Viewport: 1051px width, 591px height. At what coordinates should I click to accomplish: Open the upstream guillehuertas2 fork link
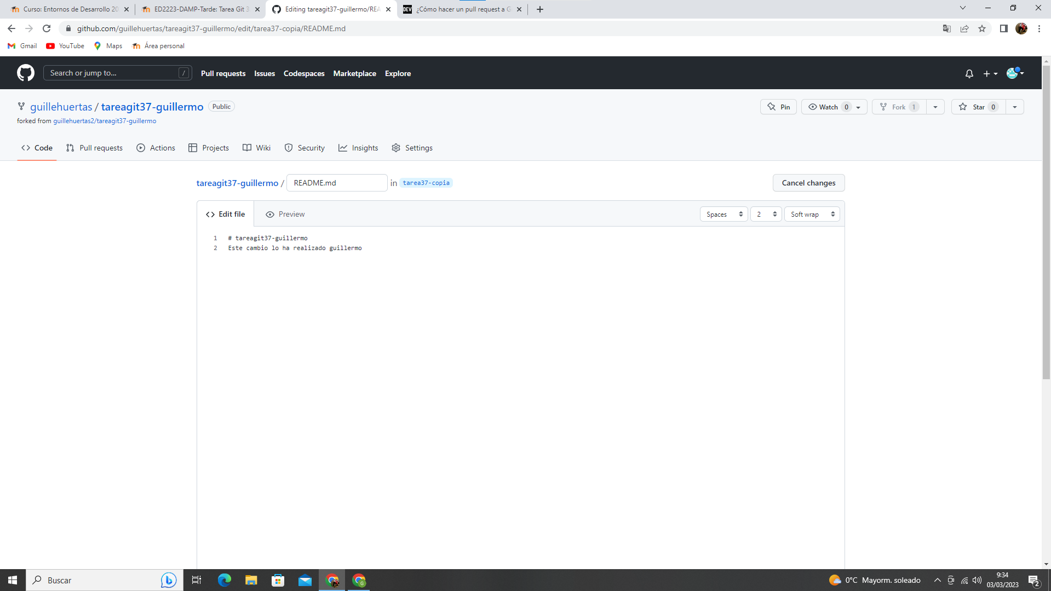tap(104, 121)
